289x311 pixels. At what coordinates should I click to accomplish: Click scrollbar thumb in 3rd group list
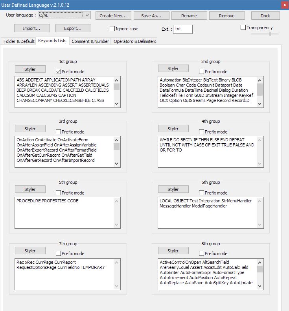[116, 146]
